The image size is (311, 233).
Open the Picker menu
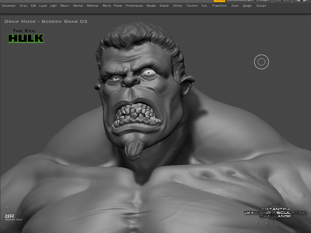point(118,6)
